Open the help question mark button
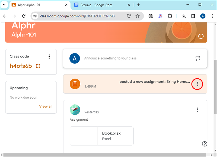Image resolution: width=217 pixels, height=157 pixels. coord(205,144)
